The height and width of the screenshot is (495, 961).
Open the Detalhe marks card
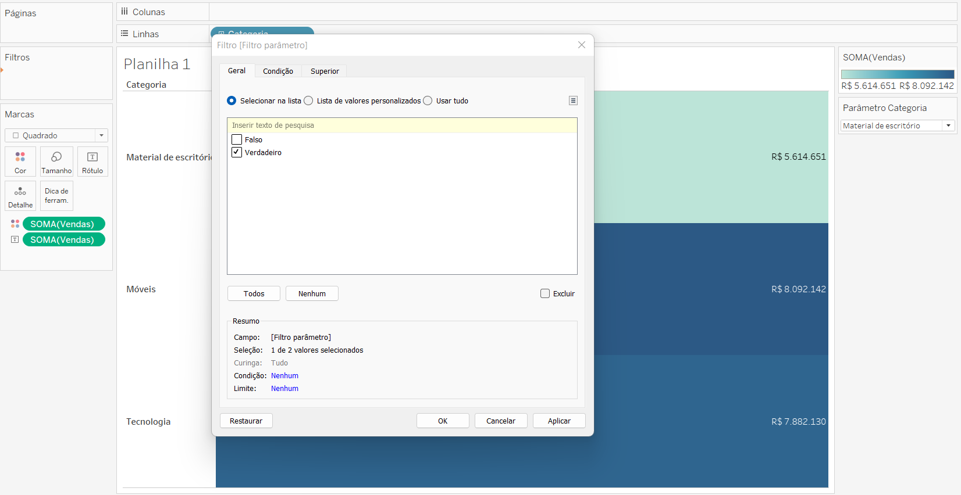[20, 196]
